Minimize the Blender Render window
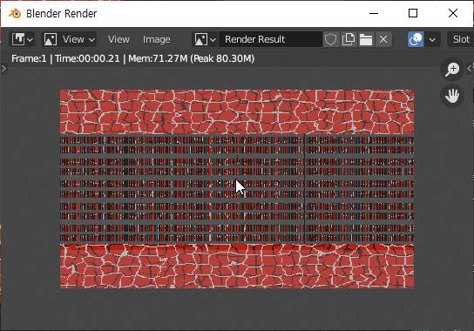 (374, 13)
